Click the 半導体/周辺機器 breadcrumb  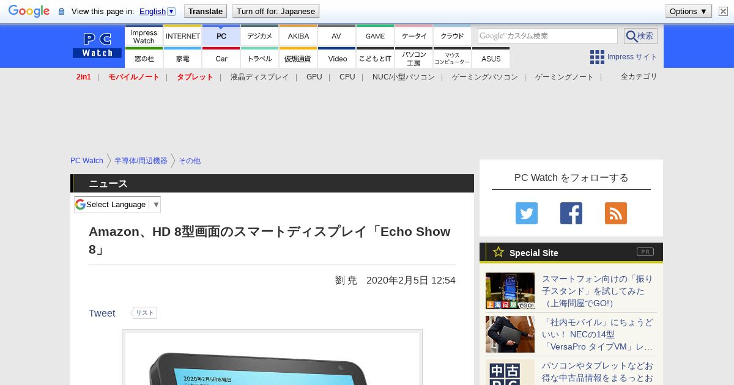click(141, 161)
